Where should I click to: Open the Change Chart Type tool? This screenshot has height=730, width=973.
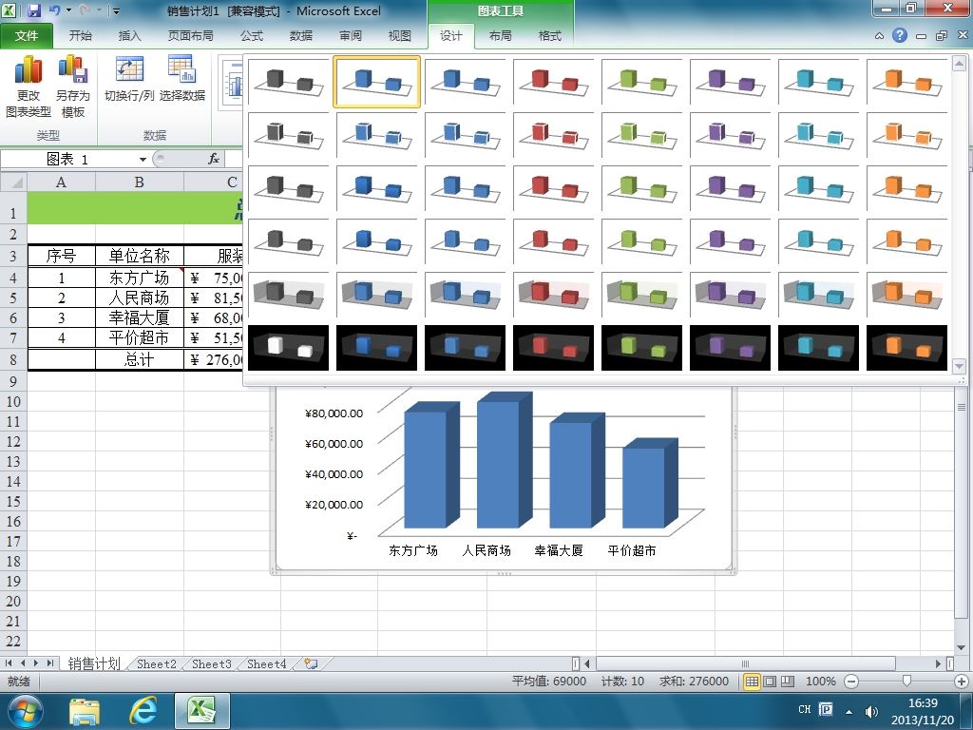pyautogui.click(x=28, y=86)
